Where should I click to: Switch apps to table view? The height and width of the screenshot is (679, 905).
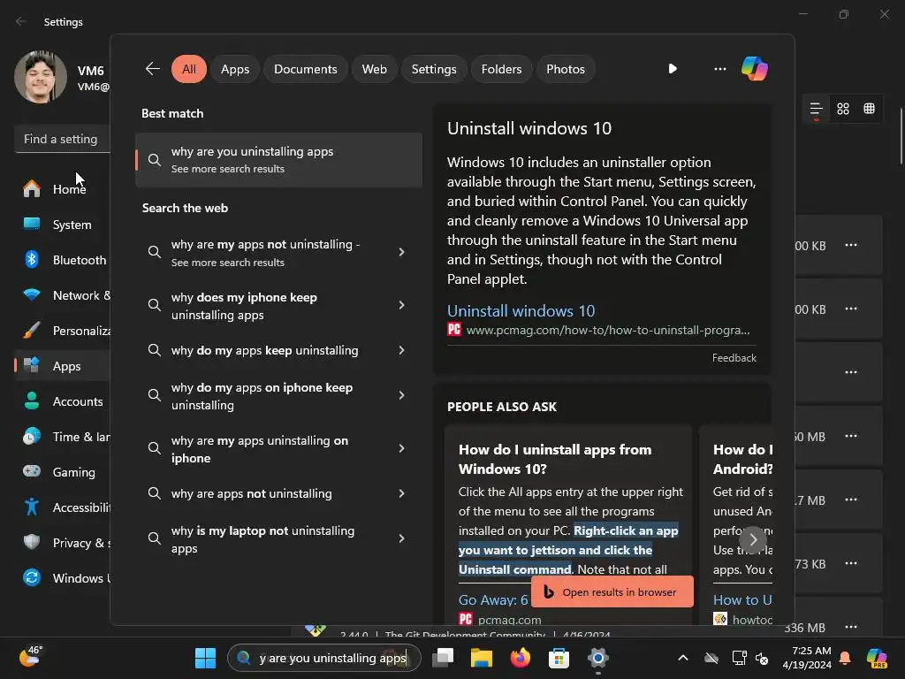point(870,109)
